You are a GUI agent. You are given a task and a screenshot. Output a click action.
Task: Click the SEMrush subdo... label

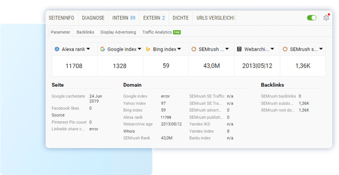click(277, 103)
